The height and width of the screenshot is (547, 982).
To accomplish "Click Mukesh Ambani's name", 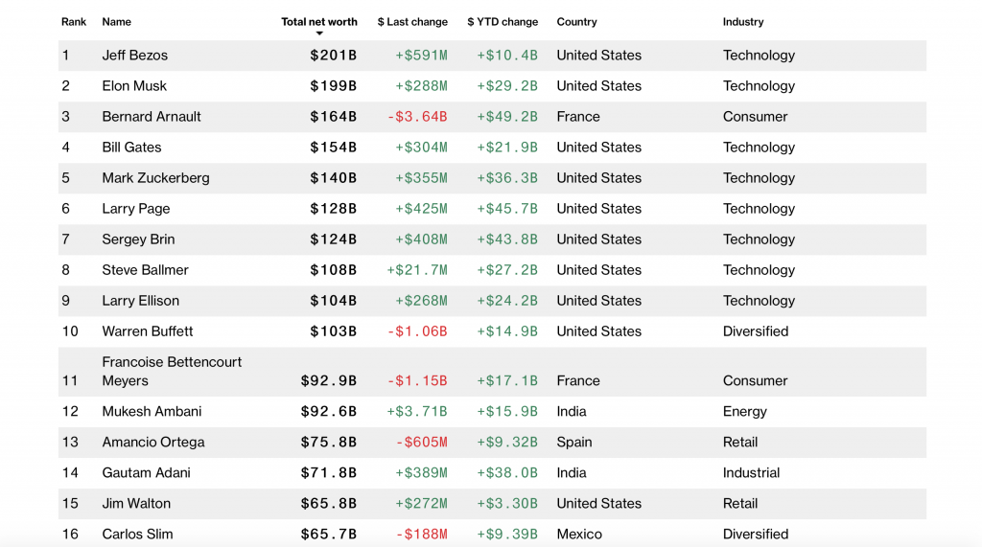I will coord(152,412).
